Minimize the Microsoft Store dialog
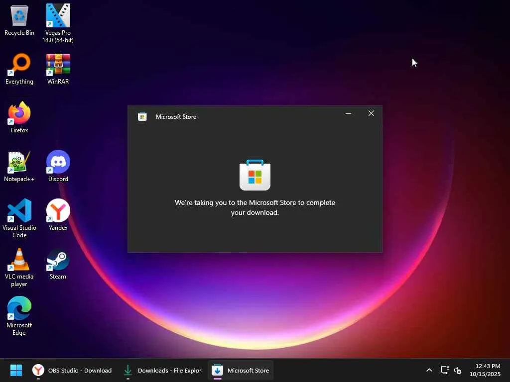This screenshot has width=510, height=382. (x=348, y=113)
